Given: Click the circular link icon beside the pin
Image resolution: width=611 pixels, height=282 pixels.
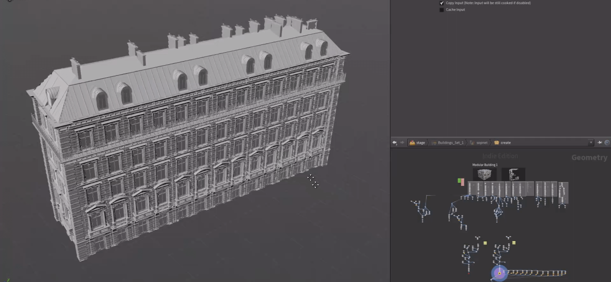Looking at the screenshot, I should (607, 143).
